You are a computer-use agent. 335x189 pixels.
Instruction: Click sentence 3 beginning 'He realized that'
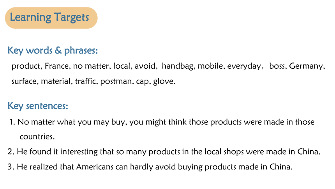tap(150, 167)
